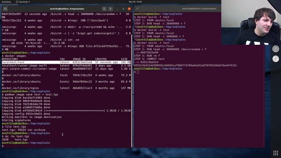Click 'file test.tgz' command line
The height and width of the screenshot is (158, 281).
[x=15, y=127]
